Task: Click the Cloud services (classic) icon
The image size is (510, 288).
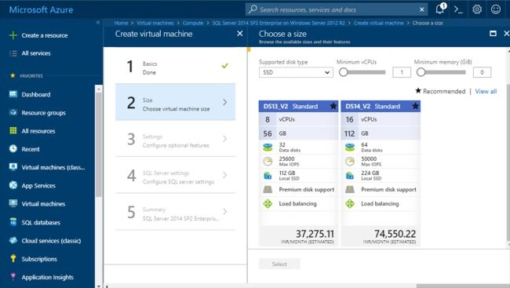Action: tap(13, 240)
